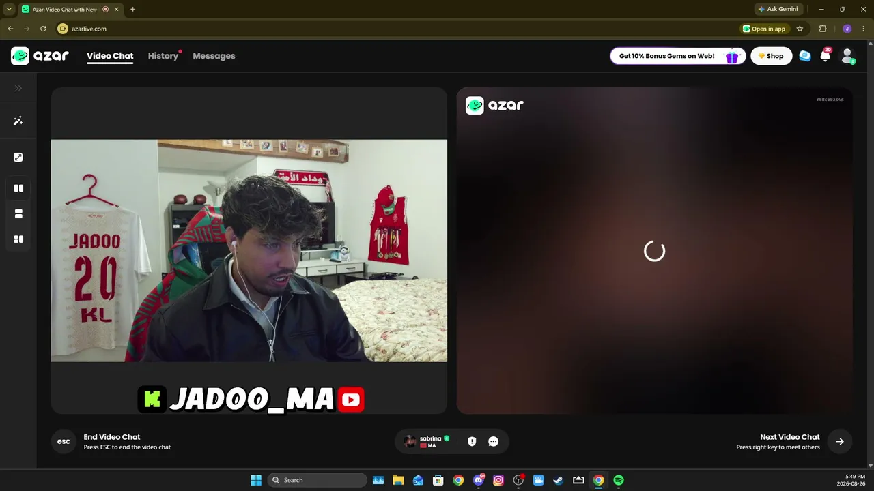
Task: Open Outlook mail from taskbar
Action: (418, 480)
